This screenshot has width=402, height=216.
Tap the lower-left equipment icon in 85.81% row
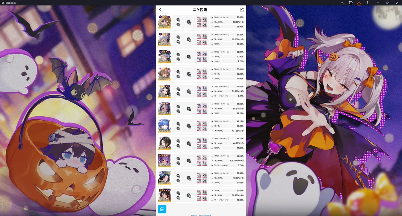pos(199,60)
